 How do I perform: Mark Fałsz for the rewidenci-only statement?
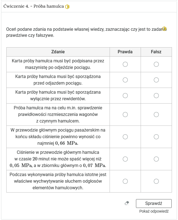(156, 96)
